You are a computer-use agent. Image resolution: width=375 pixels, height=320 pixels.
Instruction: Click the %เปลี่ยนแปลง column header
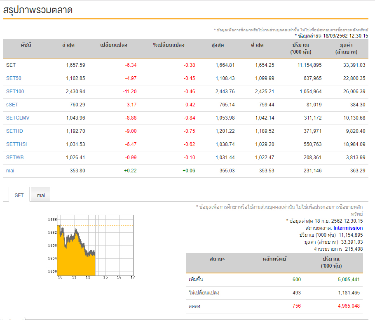(x=169, y=45)
